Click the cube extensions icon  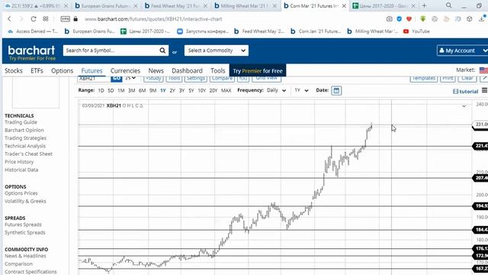point(470,19)
